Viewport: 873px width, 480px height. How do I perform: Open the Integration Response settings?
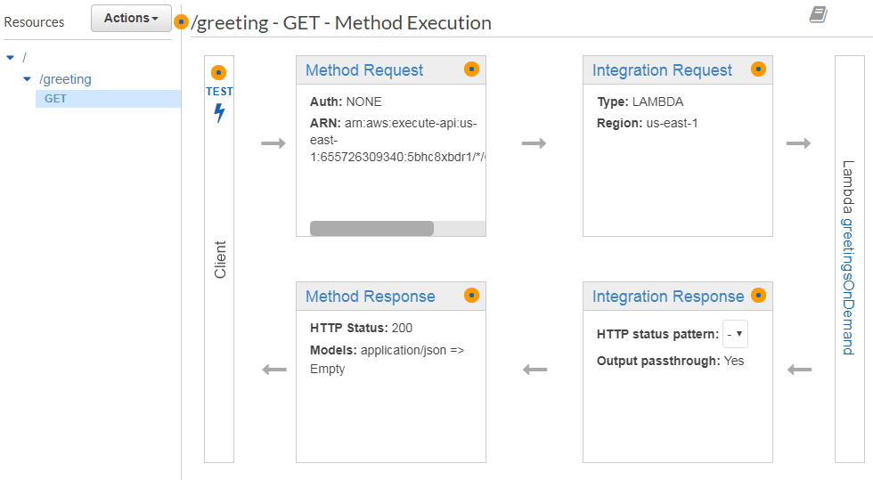point(667,297)
